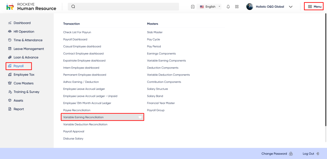Click the Training & Survey sidebar icon
This screenshot has width=327, height=159.
click(10, 92)
